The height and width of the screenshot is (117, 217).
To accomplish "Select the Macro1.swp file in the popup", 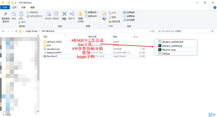I will coord(168,50).
